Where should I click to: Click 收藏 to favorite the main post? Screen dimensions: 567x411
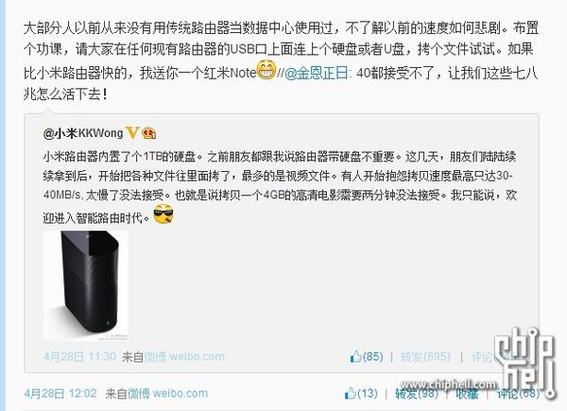(467, 394)
